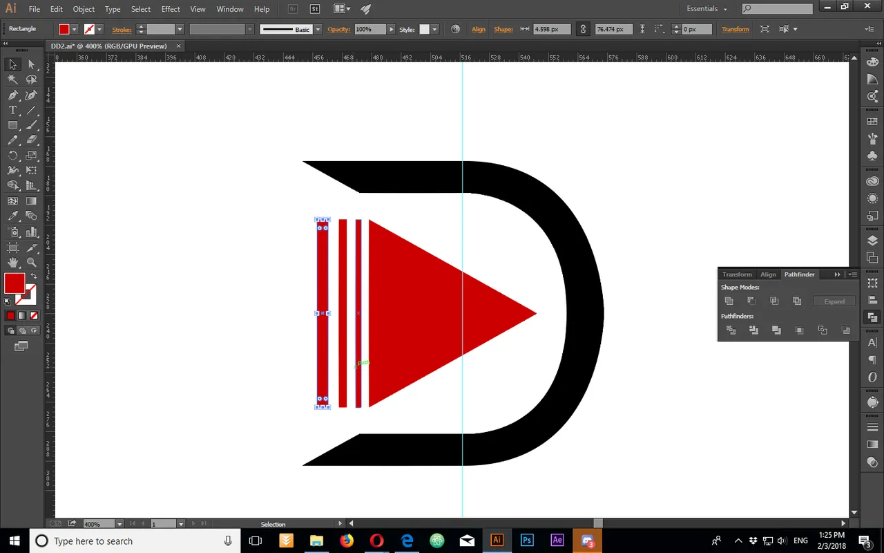Reset to default fill and stroke

[8, 301]
